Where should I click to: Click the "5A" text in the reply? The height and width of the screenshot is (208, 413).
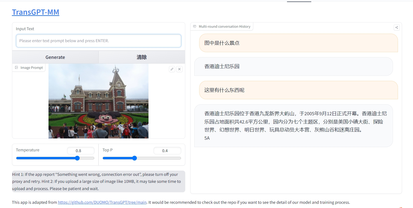(x=207, y=138)
